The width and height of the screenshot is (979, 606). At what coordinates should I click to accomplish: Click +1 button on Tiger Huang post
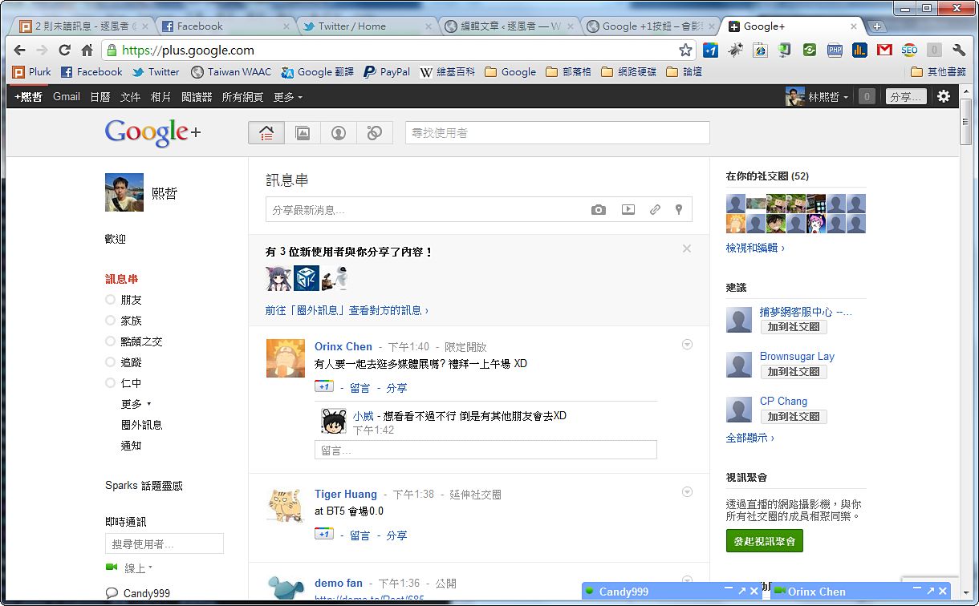[x=324, y=534]
